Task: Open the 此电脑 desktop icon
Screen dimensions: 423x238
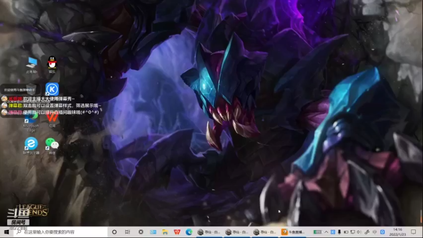Action: (x=32, y=65)
